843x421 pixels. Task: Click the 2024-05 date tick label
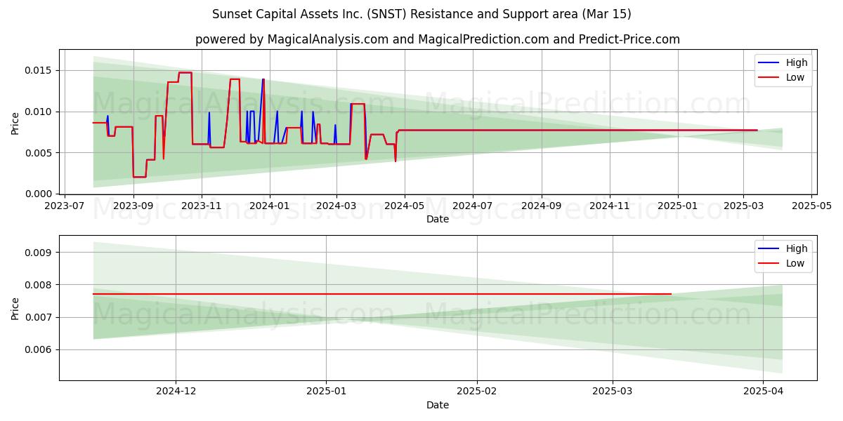pyautogui.click(x=404, y=207)
